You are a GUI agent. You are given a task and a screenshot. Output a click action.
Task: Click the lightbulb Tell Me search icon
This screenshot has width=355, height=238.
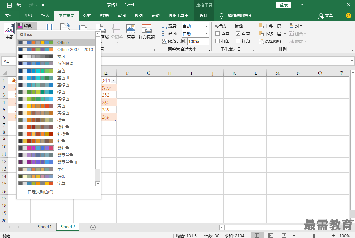[221, 16]
